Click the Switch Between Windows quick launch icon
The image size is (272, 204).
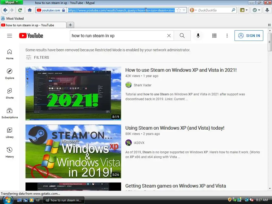[25, 200]
